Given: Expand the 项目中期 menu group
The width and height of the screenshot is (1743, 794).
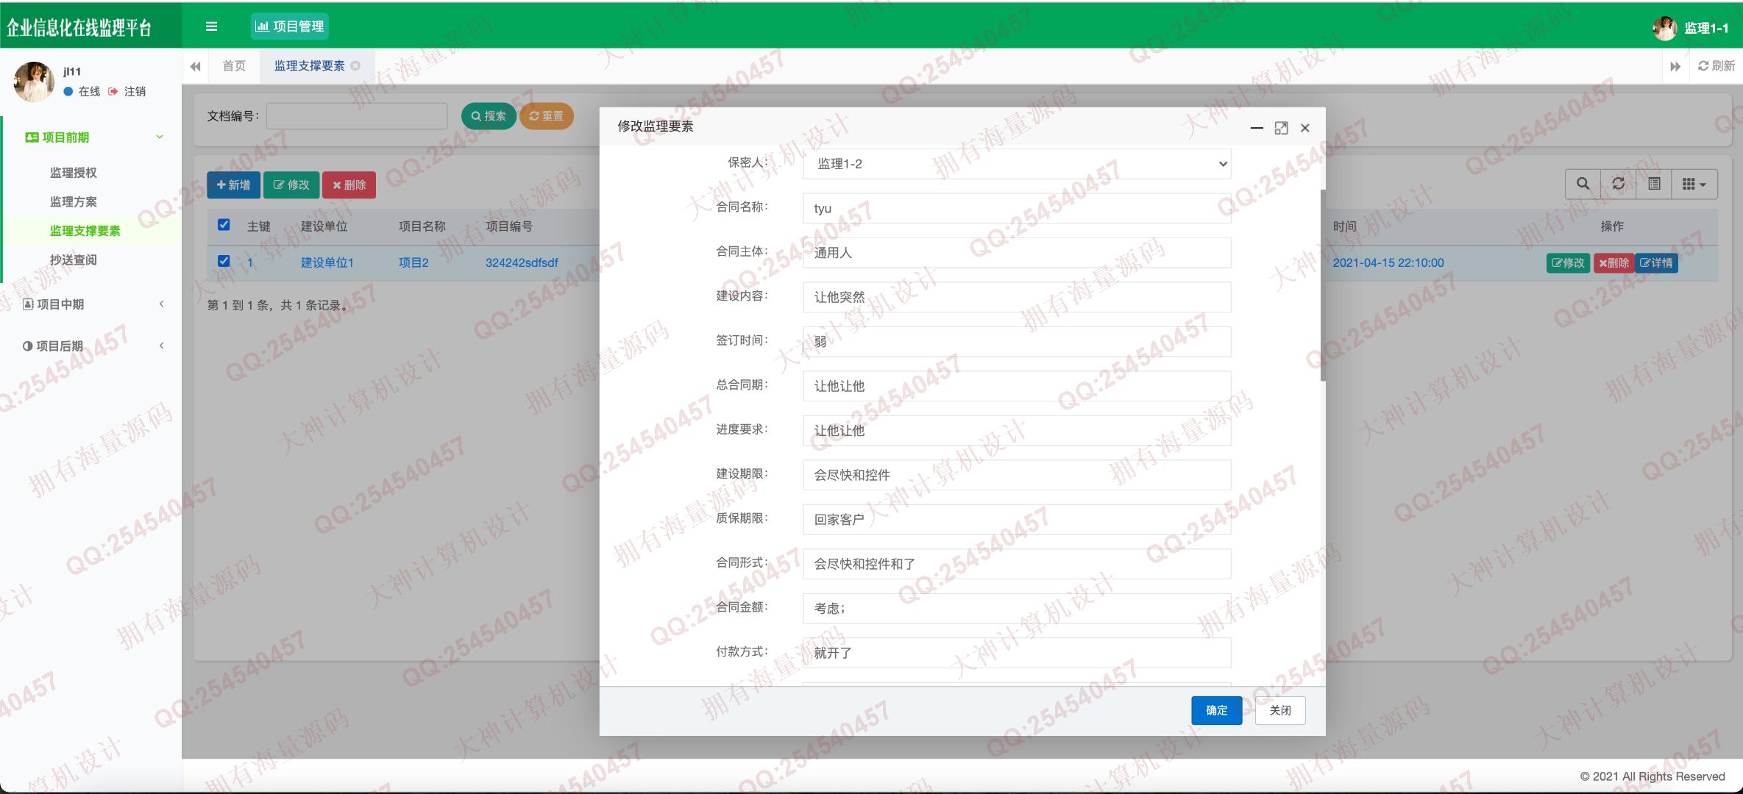Looking at the screenshot, I should 93,304.
